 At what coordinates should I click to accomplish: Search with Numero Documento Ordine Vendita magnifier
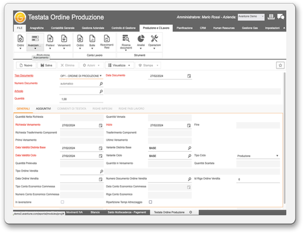tap(189, 179)
